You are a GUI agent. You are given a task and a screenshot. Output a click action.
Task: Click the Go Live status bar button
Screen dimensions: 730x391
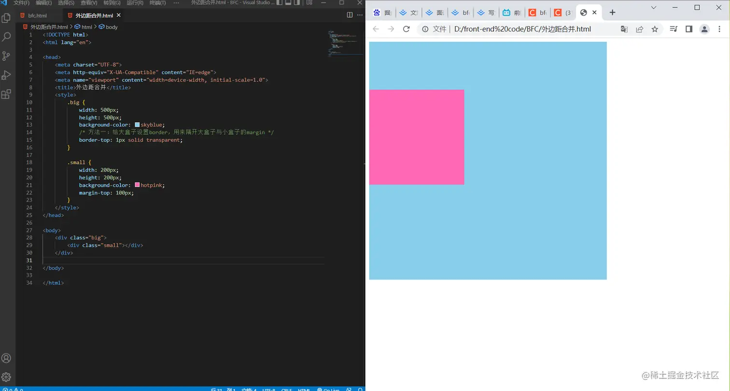click(x=329, y=389)
